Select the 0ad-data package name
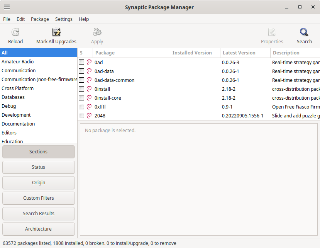The width and height of the screenshot is (320, 248). click(104, 71)
